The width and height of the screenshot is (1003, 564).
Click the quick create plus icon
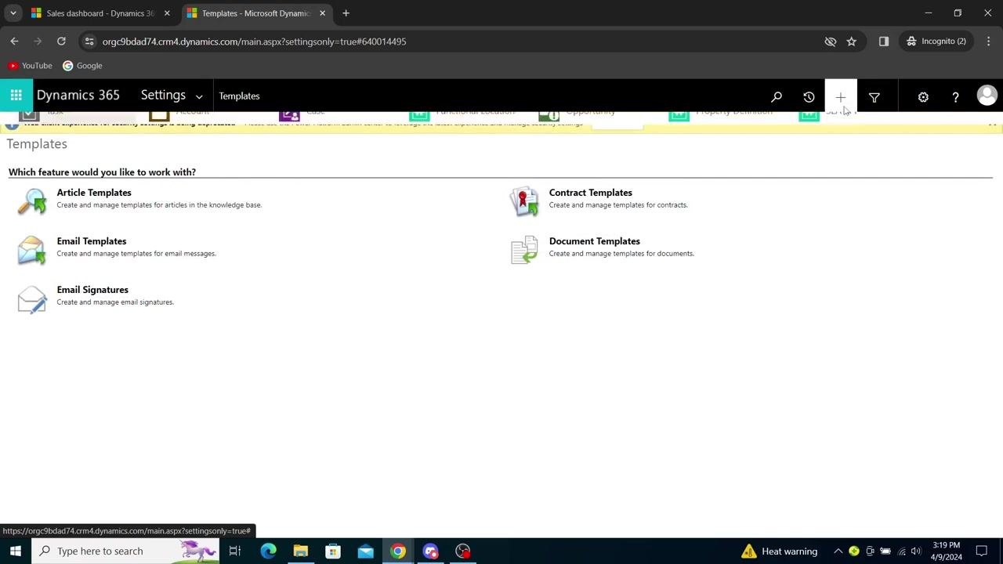point(841,96)
